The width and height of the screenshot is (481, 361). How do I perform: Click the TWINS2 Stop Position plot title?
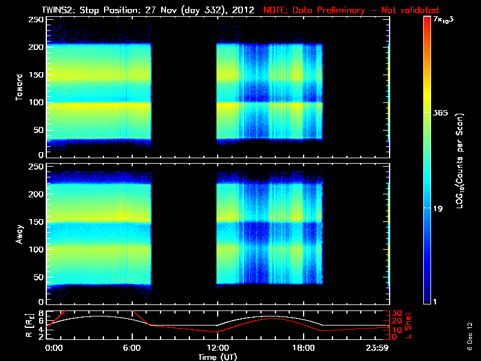tap(150, 10)
